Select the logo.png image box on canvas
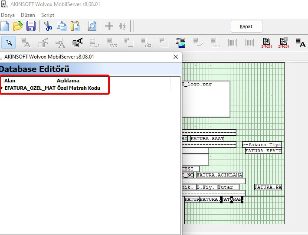 (206, 99)
